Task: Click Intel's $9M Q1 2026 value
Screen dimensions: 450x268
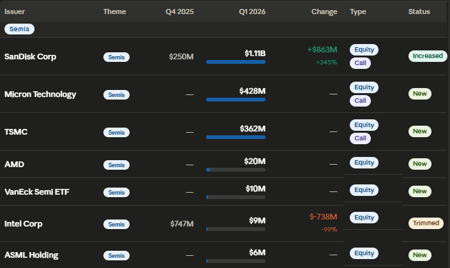Action: [257, 220]
